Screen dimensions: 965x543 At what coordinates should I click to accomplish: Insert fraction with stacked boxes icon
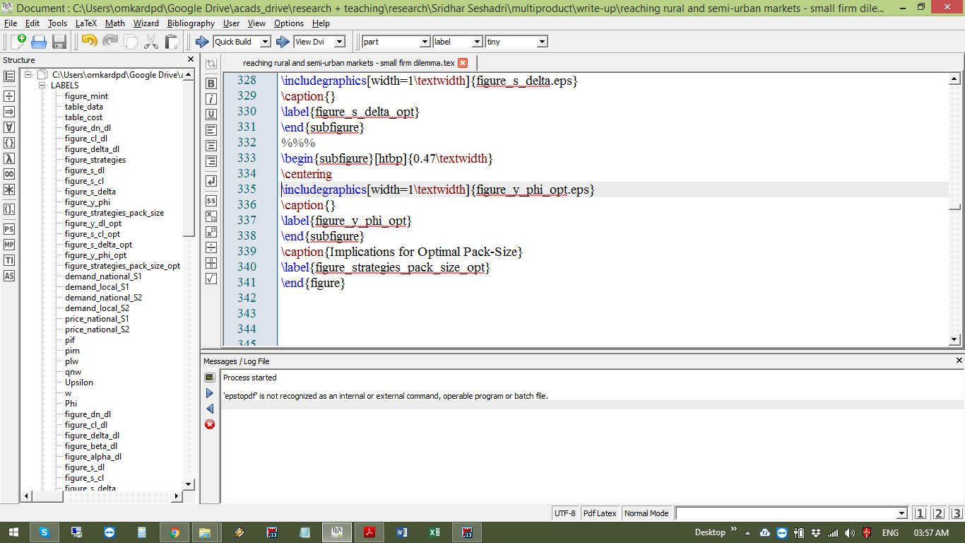[x=211, y=263]
